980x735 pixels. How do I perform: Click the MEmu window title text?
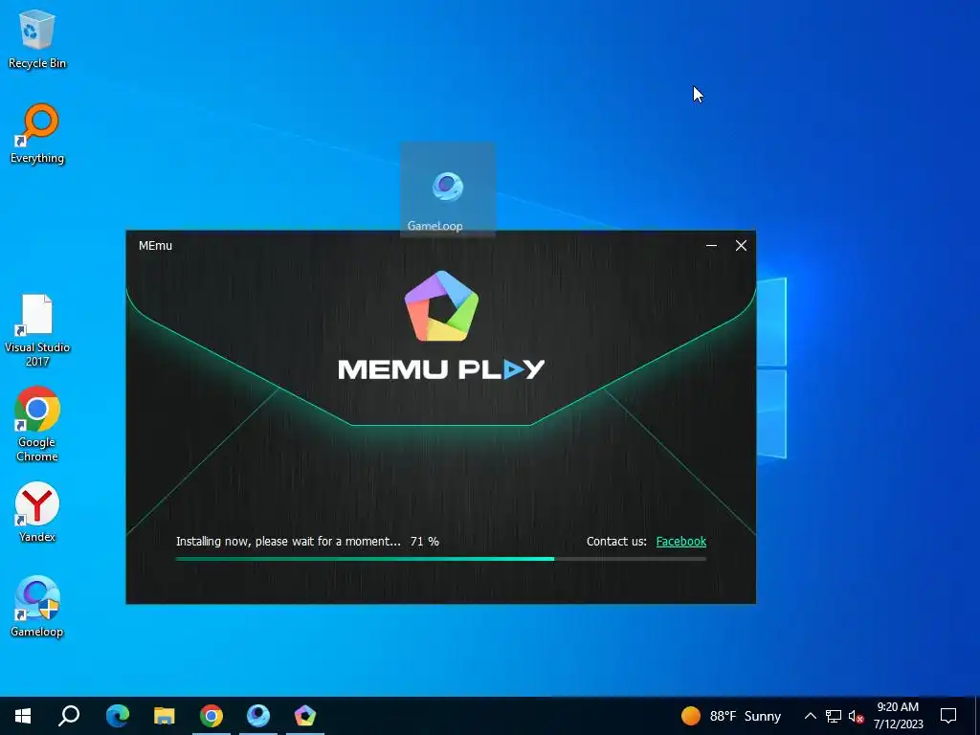pos(155,246)
